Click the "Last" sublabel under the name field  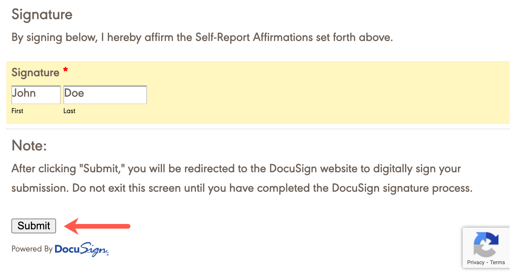pos(69,111)
